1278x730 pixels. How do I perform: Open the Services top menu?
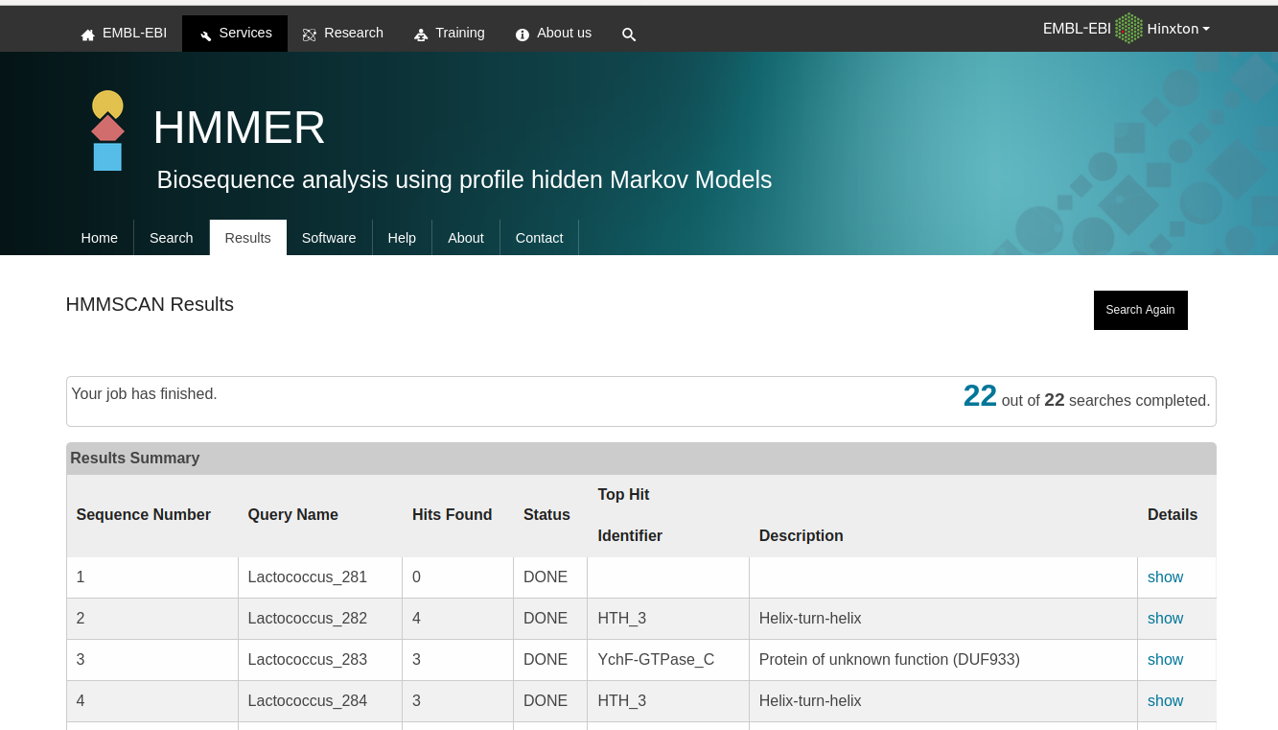[x=235, y=34]
